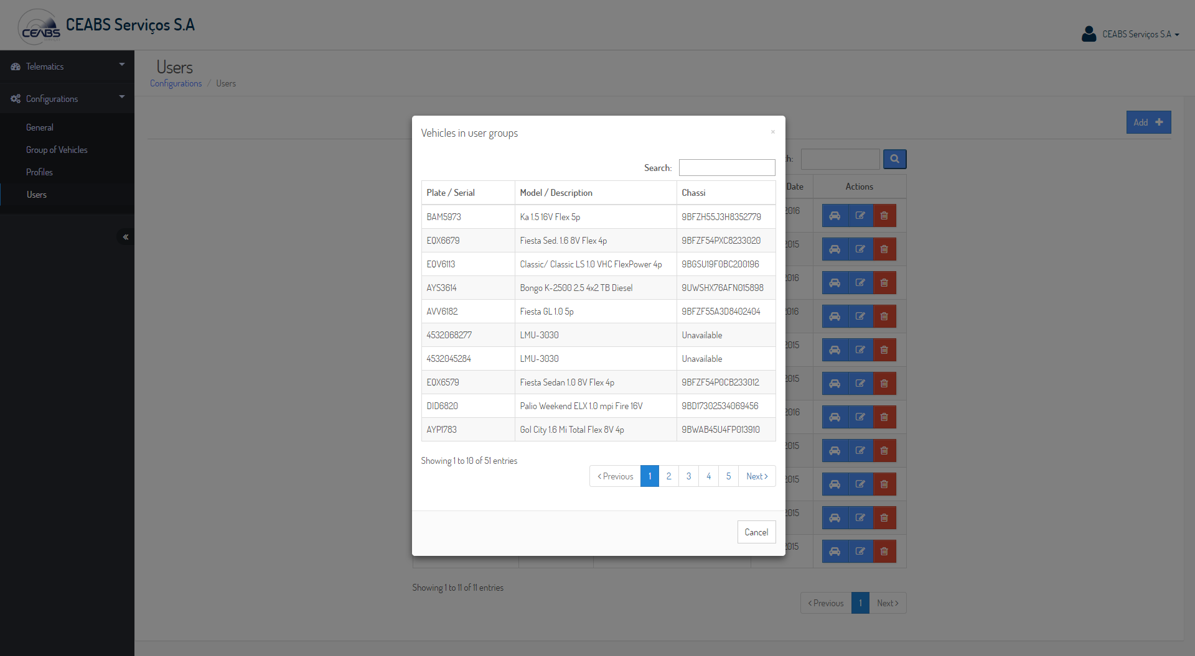Click the Actions column header in Users table
Image resolution: width=1195 pixels, height=656 pixels.
(859, 187)
